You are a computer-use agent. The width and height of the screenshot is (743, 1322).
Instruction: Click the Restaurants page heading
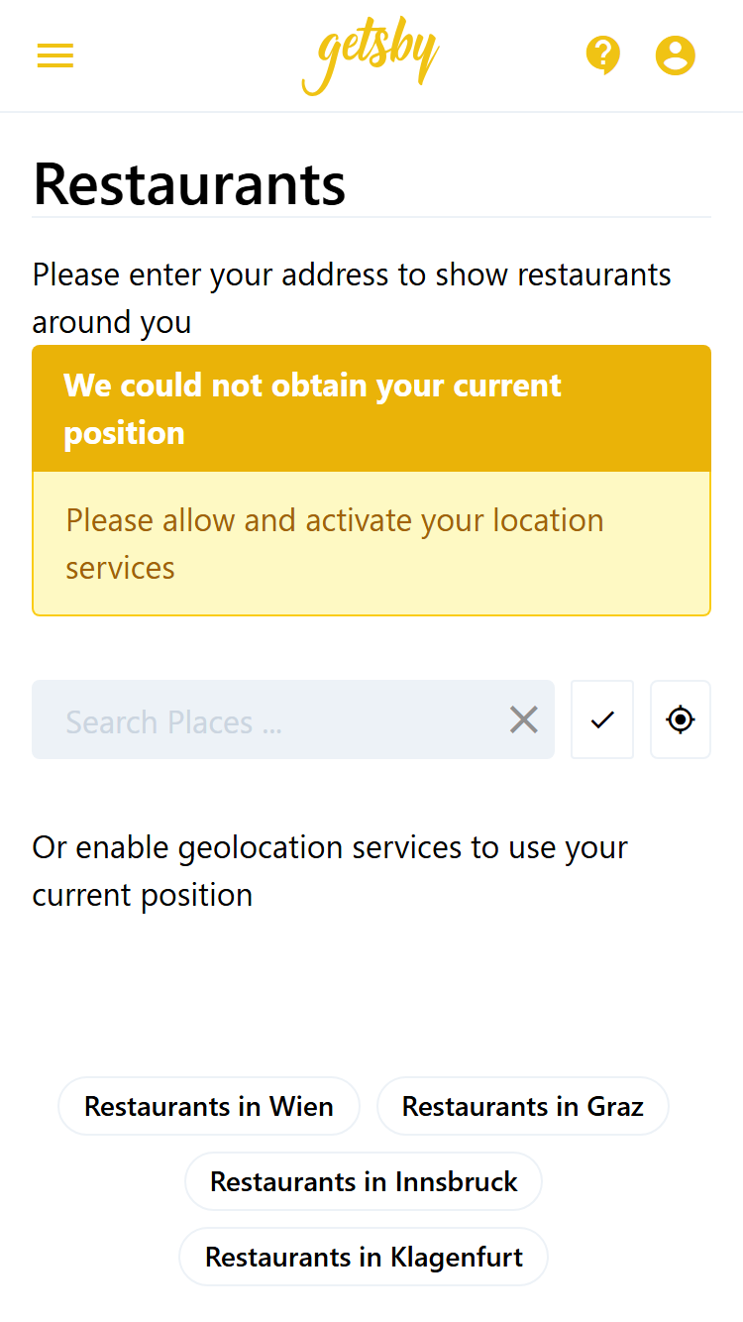coord(189,183)
